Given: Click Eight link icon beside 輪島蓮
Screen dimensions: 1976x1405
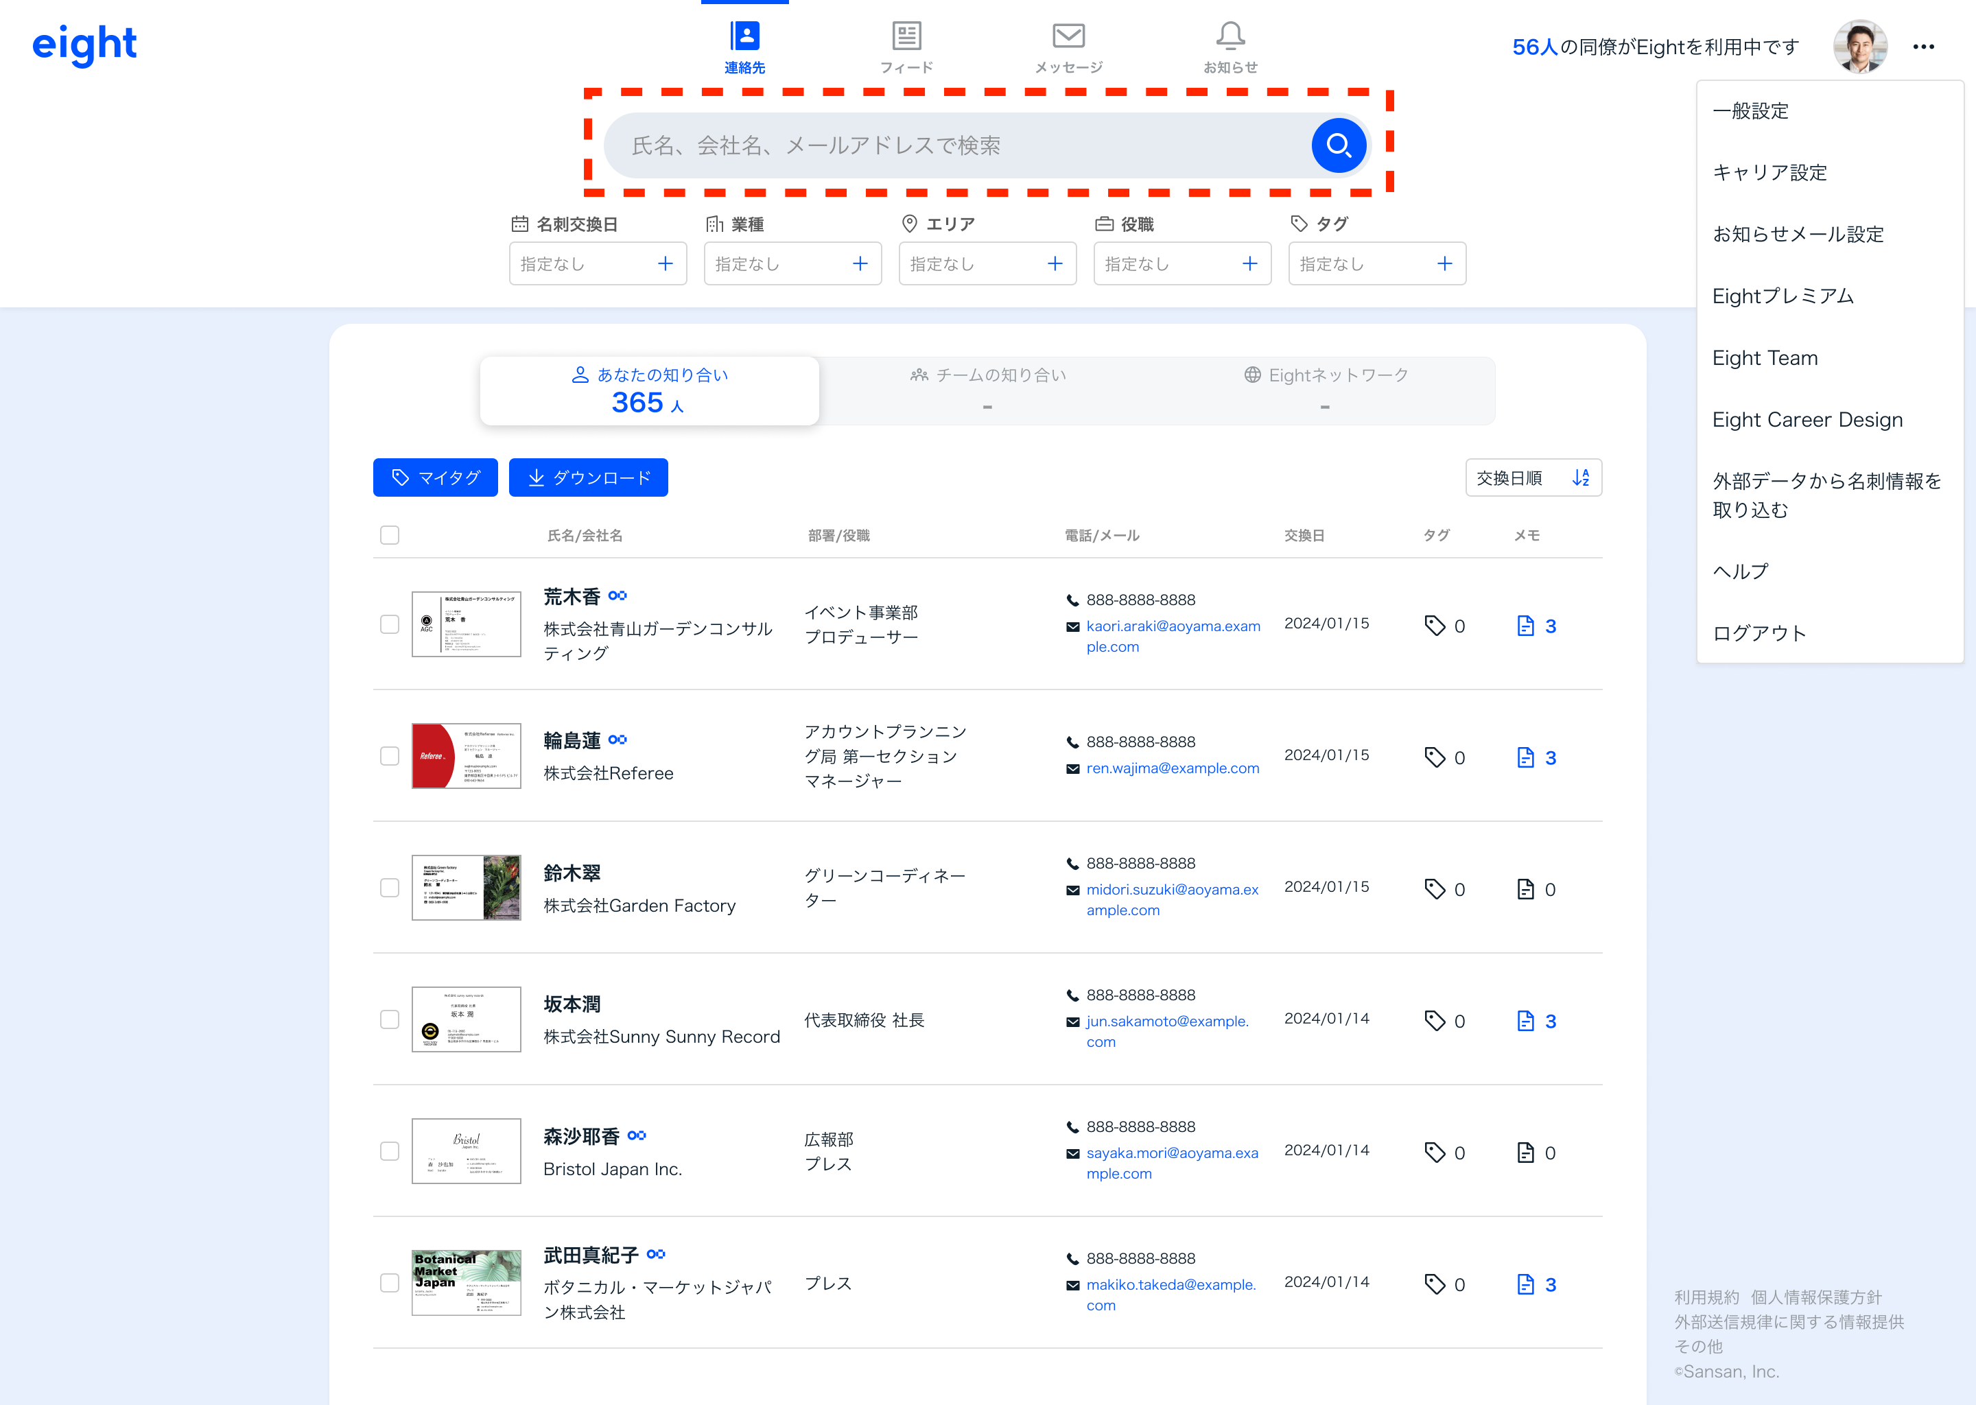Looking at the screenshot, I should [x=617, y=740].
